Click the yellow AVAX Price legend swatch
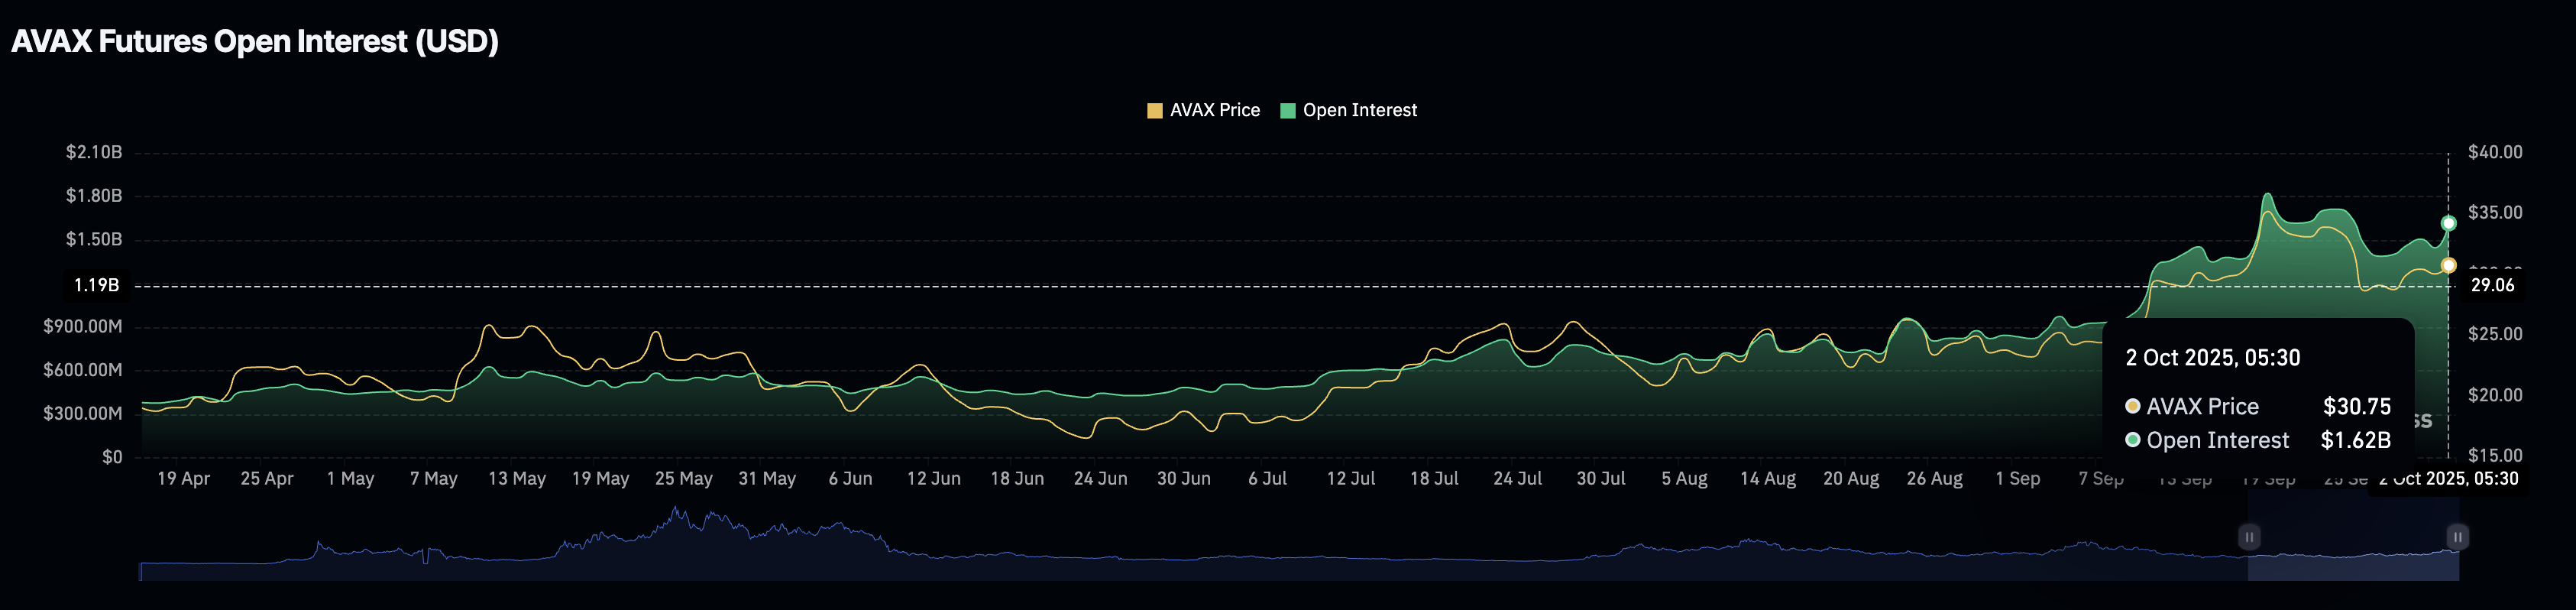This screenshot has height=610, width=2576. (1154, 111)
